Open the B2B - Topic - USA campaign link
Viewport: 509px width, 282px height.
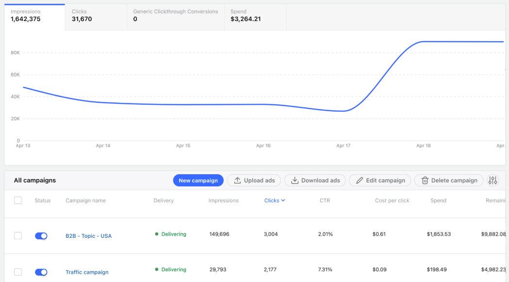click(88, 236)
